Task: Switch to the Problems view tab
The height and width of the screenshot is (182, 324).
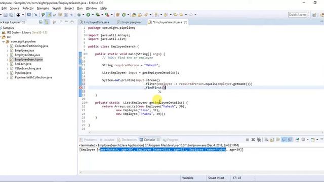Action: (x=88, y=140)
